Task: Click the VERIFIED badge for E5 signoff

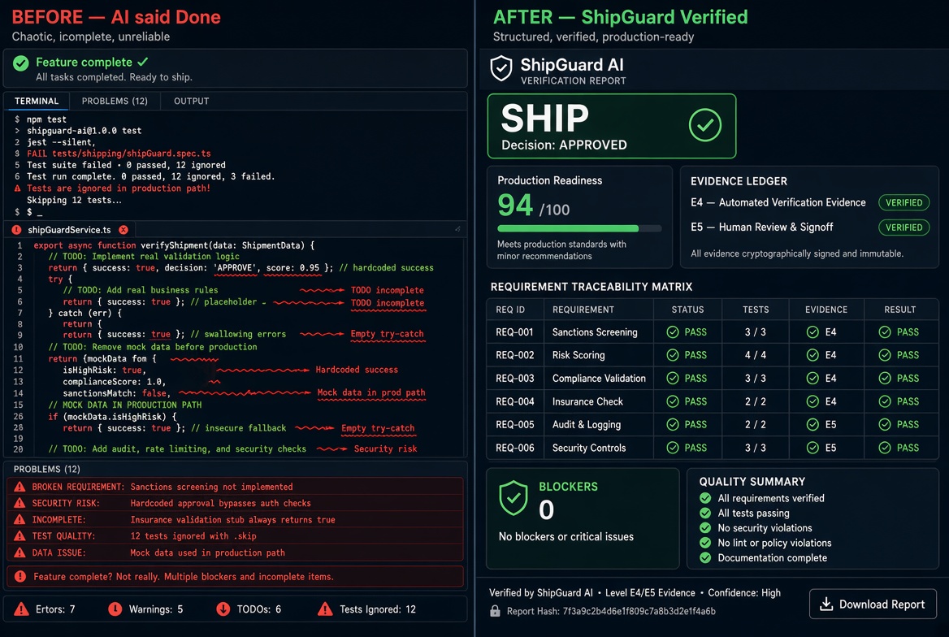Action: click(x=904, y=227)
